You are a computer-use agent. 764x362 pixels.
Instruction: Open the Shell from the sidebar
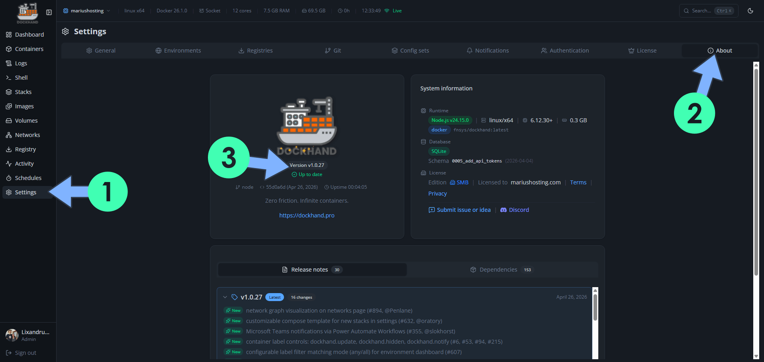21,77
